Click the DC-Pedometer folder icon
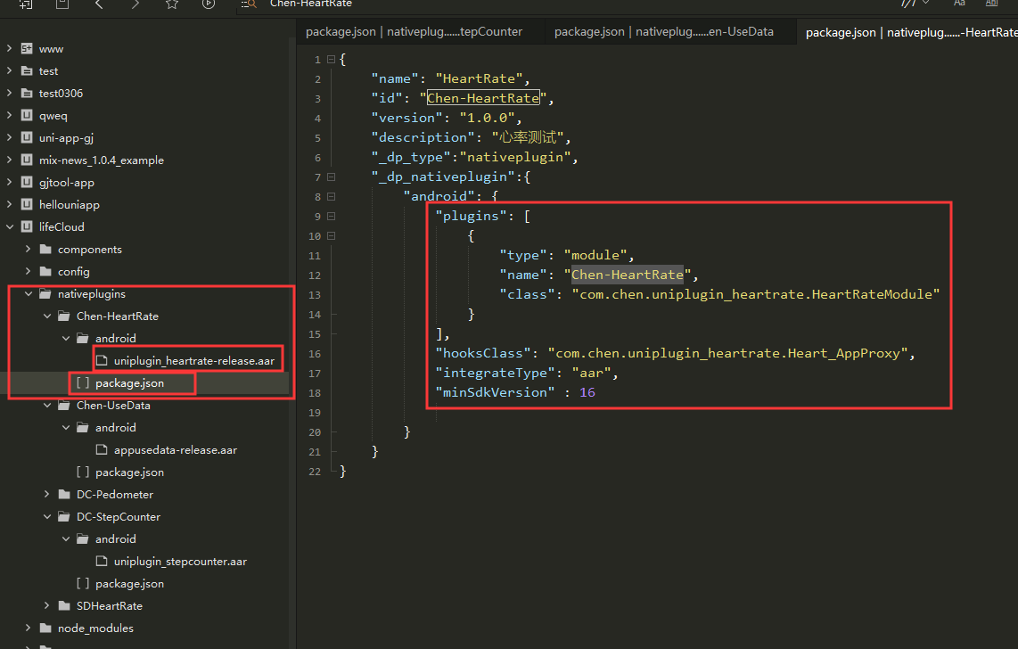The height and width of the screenshot is (649, 1018). (64, 495)
